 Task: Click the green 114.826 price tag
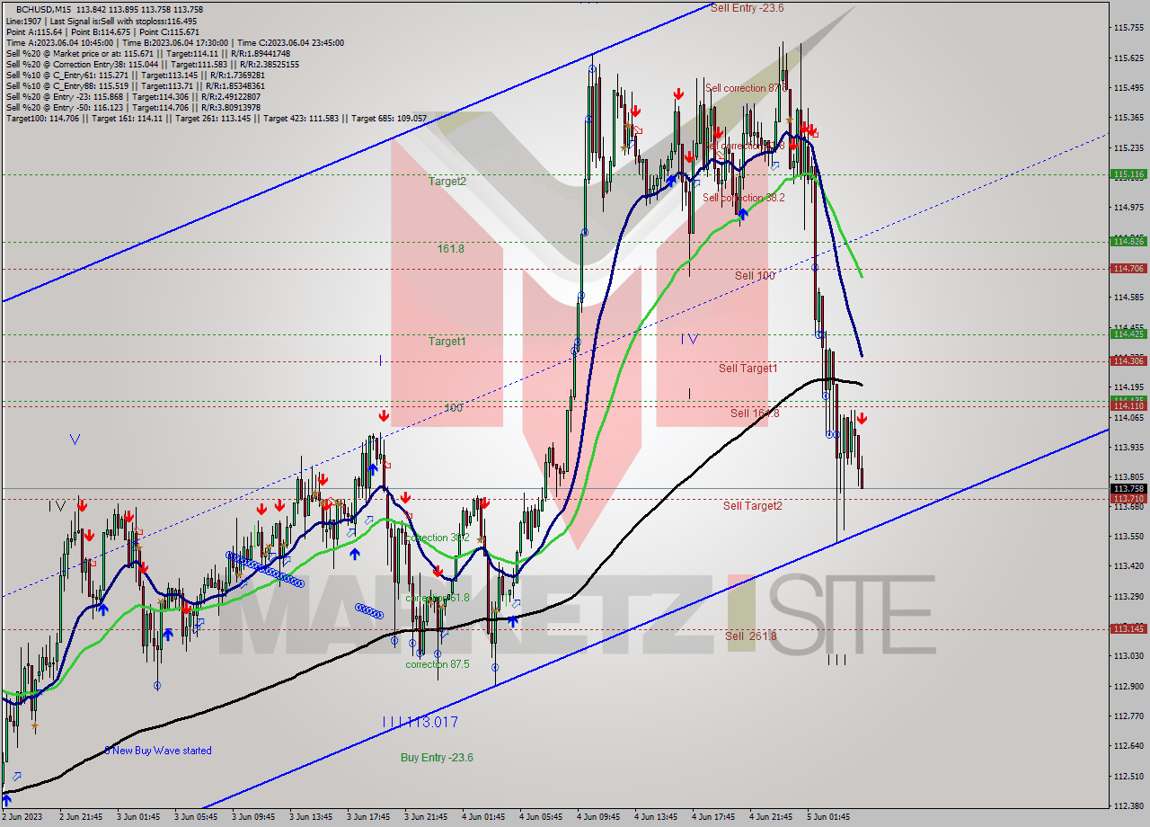1128,241
